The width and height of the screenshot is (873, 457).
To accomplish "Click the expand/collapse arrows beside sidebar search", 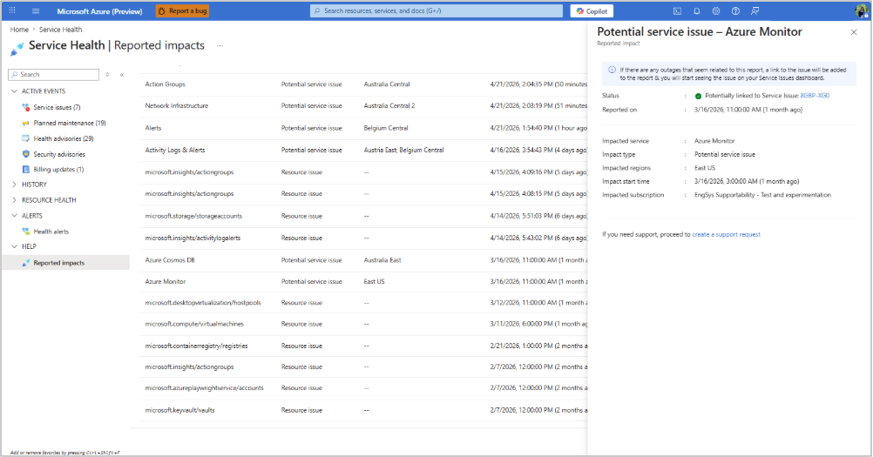I will [x=107, y=75].
